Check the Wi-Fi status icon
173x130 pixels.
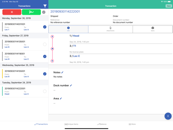[162, 2]
